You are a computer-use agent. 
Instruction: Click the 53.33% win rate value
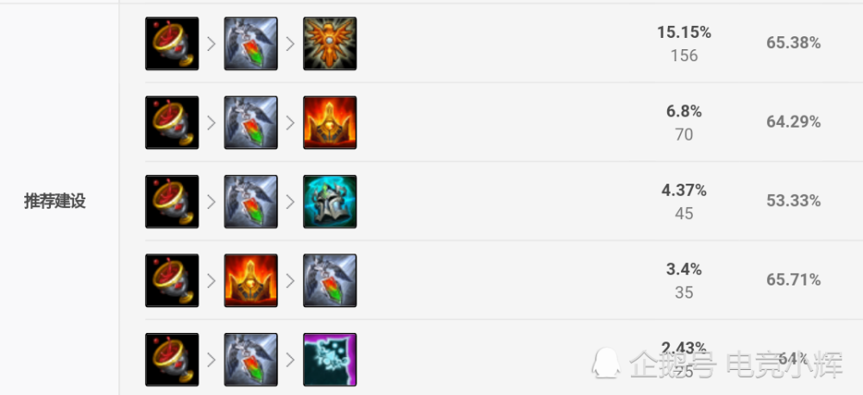[x=794, y=201]
